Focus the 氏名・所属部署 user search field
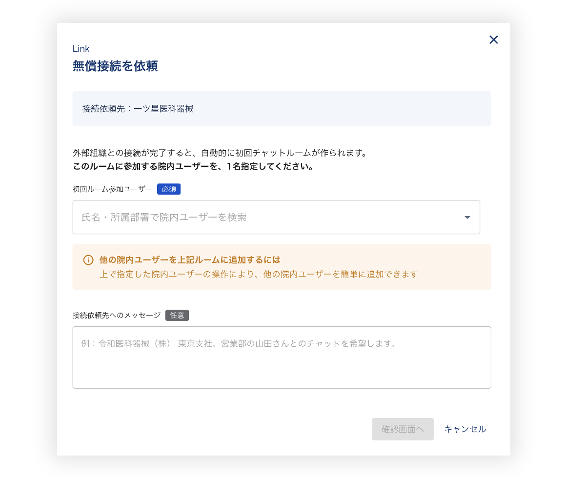565x477 pixels. tap(263, 218)
